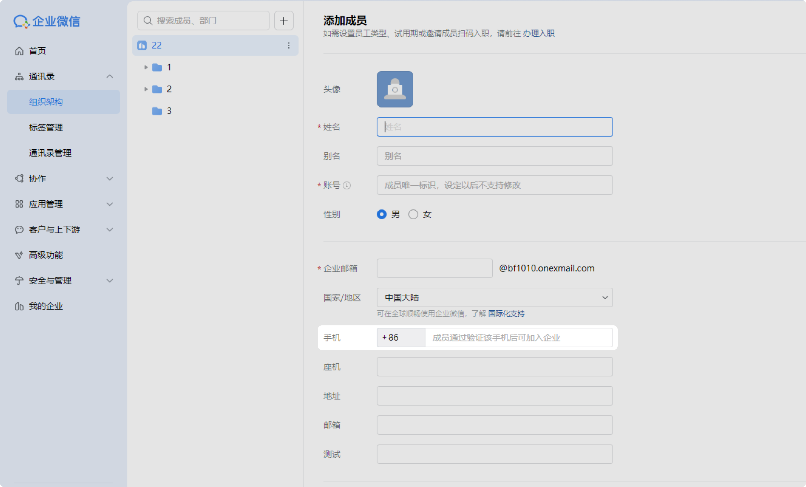Focus the 测试 input field
This screenshot has width=806, height=487.
click(495, 454)
